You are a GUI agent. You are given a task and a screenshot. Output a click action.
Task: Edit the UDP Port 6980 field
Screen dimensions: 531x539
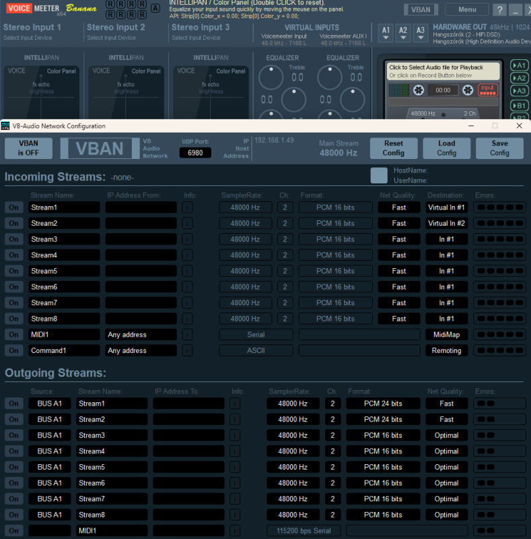click(195, 153)
